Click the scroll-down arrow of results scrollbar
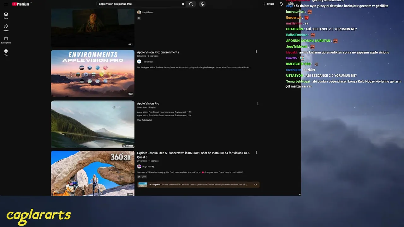The image size is (404, 227). [x=300, y=195]
